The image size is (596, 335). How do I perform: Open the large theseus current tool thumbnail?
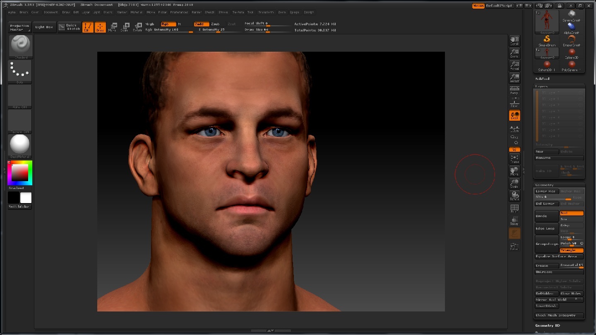(x=547, y=22)
